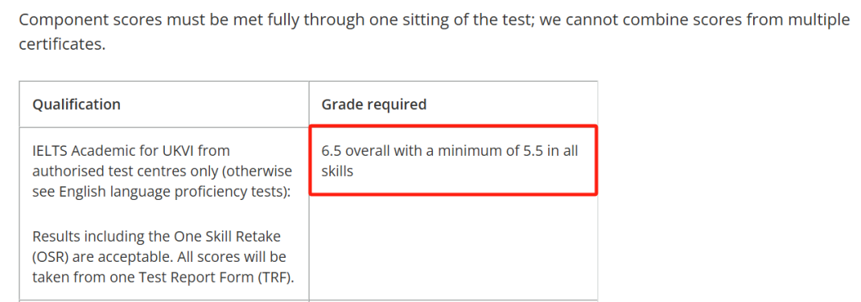This screenshot has height=302, width=861.
Task: Click empty area below the red highlighted box
Action: pos(453,247)
